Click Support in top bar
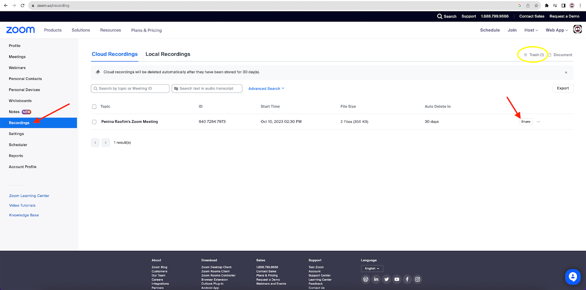The image size is (586, 290). [x=469, y=16]
